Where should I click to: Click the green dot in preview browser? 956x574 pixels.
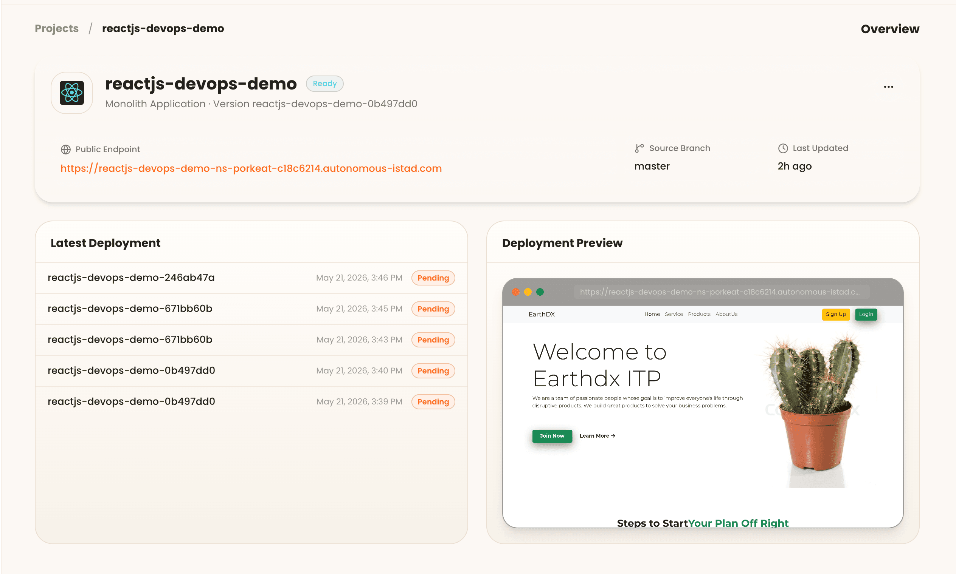click(540, 292)
